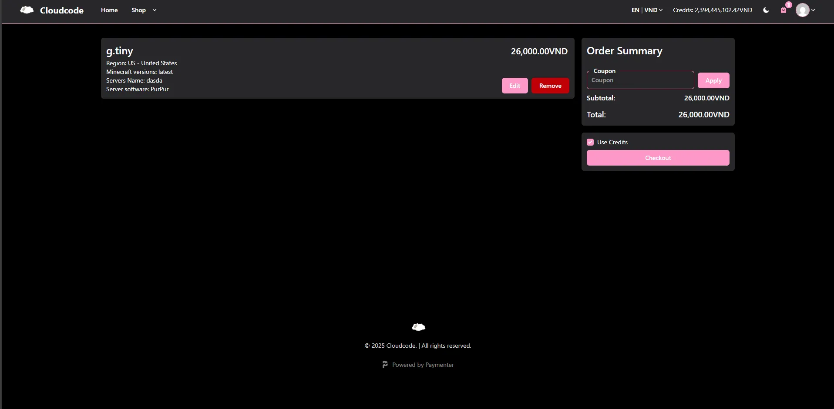
Task: Open the shopping cart bag icon
Action: [x=784, y=10]
